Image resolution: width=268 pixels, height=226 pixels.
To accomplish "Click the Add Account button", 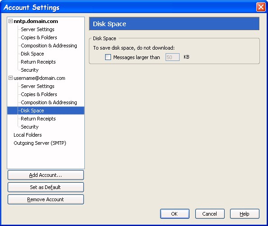I will click(x=46, y=175).
